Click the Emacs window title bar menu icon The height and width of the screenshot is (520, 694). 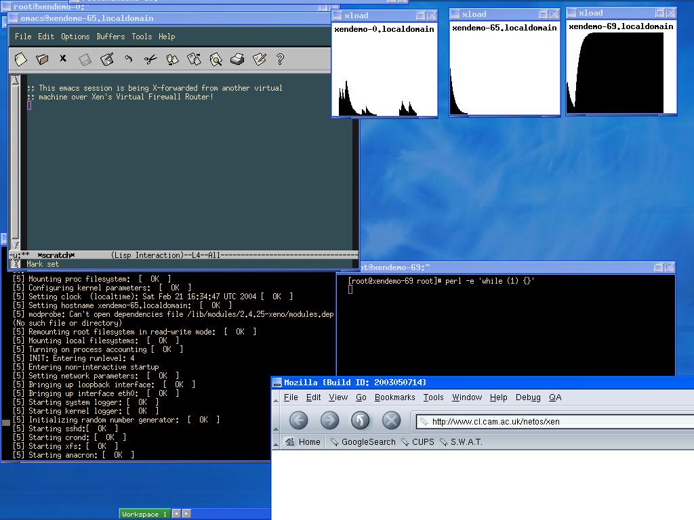point(14,18)
